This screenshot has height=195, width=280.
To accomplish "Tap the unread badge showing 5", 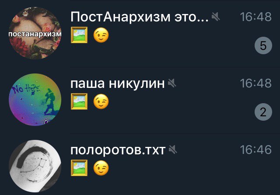I will pos(263,45).
